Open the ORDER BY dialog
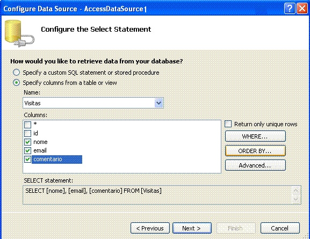 [255, 150]
